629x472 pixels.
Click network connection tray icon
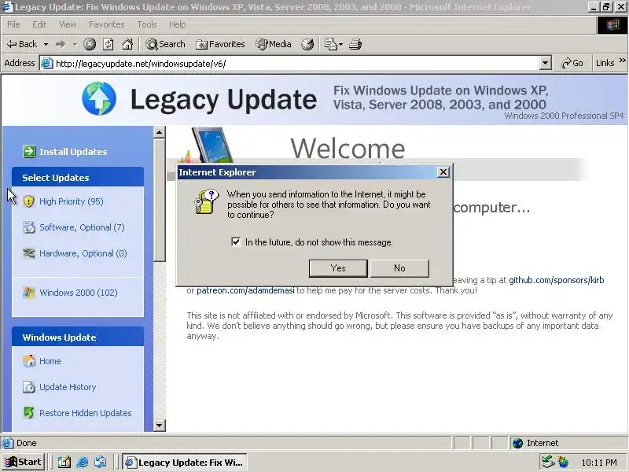pos(547,462)
